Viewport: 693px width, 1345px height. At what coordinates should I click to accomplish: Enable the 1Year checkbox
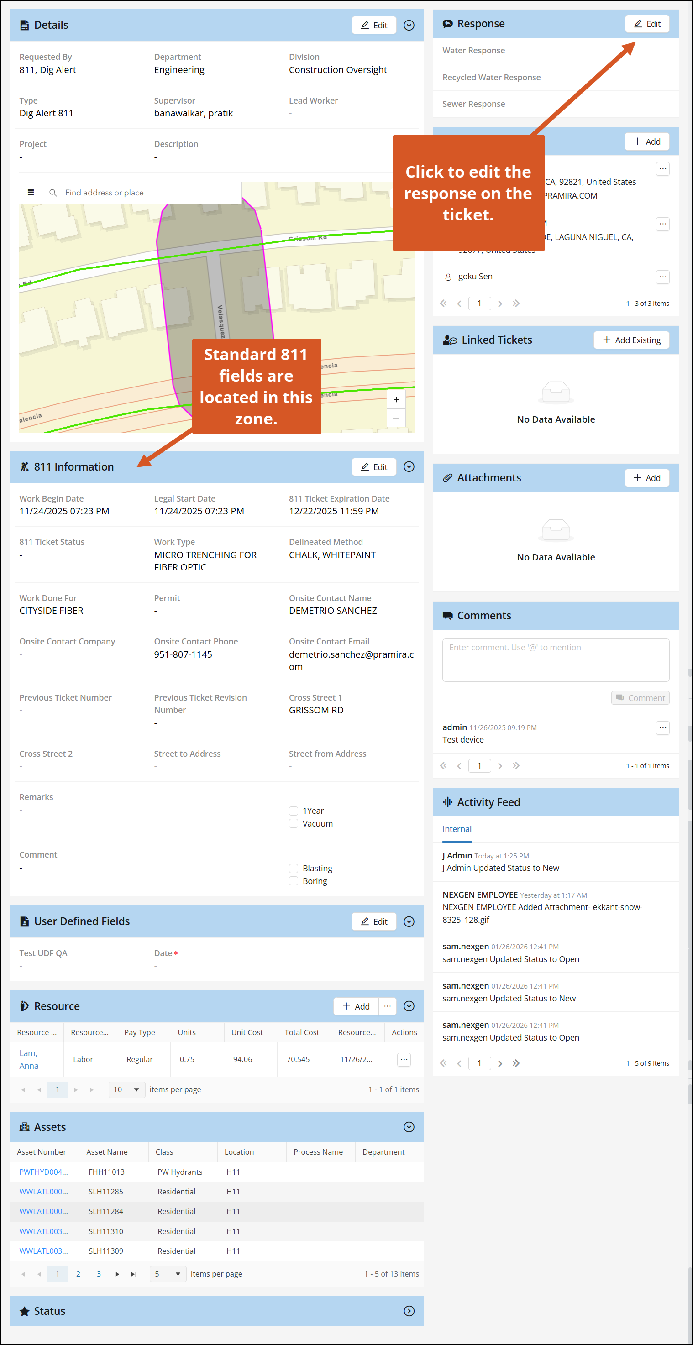[x=294, y=811]
